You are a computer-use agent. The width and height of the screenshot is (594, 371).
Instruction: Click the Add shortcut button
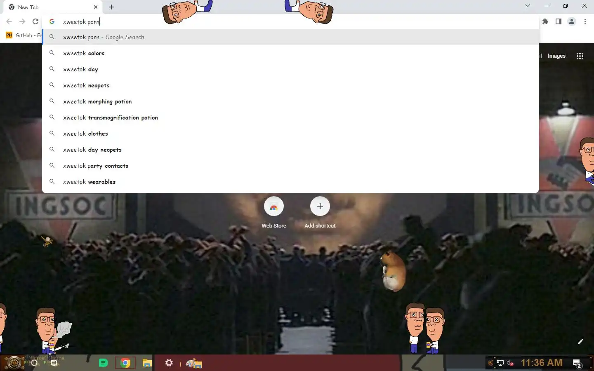click(x=320, y=213)
